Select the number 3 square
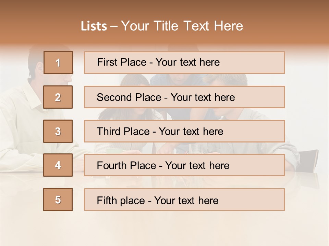Viewport: 329px width, 246px height. [x=58, y=131]
